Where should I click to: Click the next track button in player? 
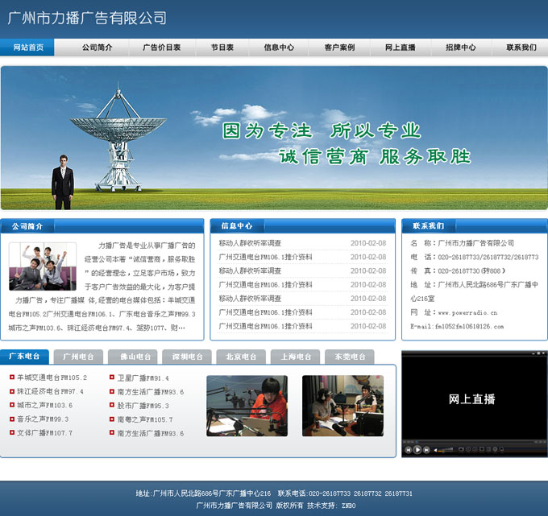[x=426, y=450]
